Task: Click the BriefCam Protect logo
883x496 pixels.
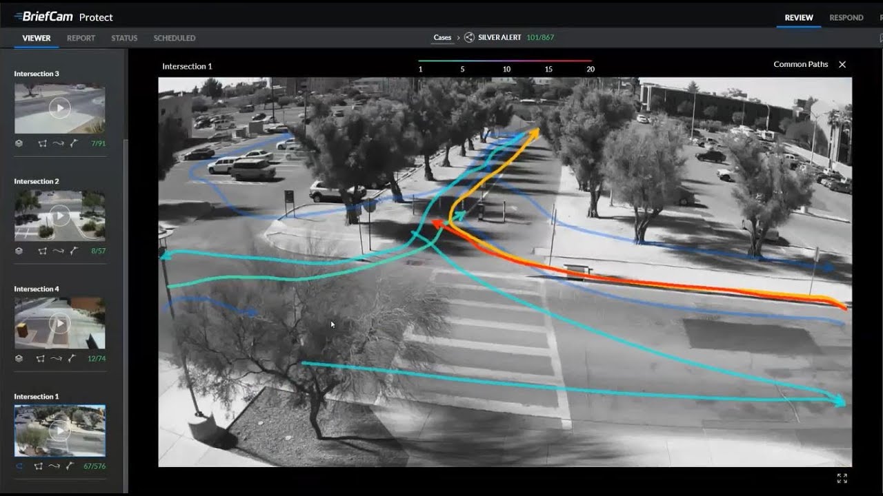Action: 63,17
